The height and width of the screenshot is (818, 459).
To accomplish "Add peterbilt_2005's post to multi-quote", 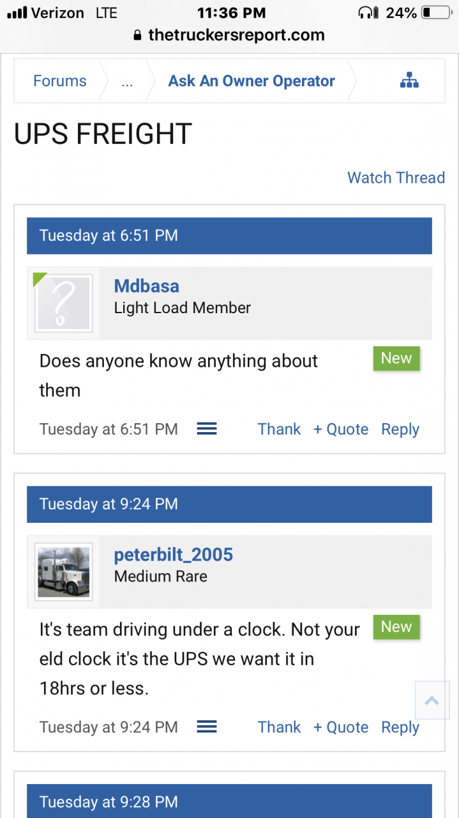I will (x=341, y=727).
